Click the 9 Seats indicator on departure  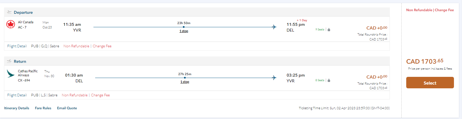click(320, 30)
